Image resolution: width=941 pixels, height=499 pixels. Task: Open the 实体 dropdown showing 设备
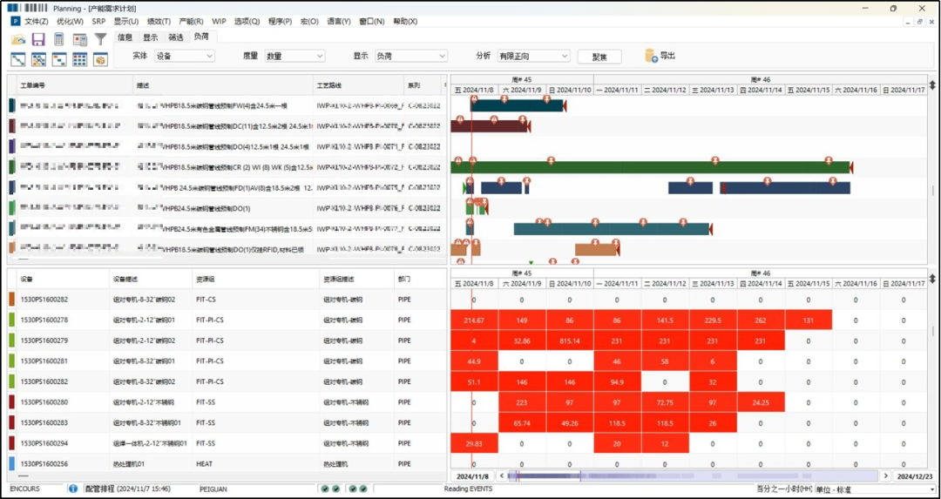tap(184, 56)
